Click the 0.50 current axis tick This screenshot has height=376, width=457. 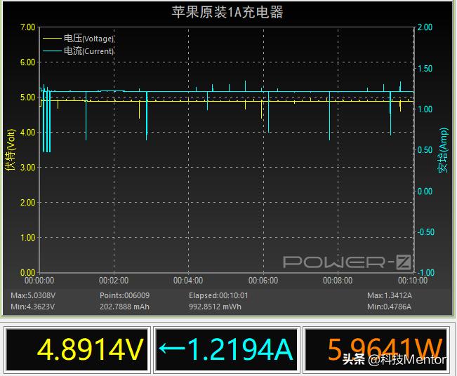[425, 150]
